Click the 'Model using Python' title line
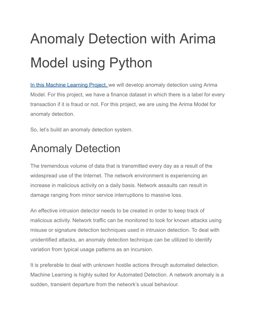 [x=91, y=63]
